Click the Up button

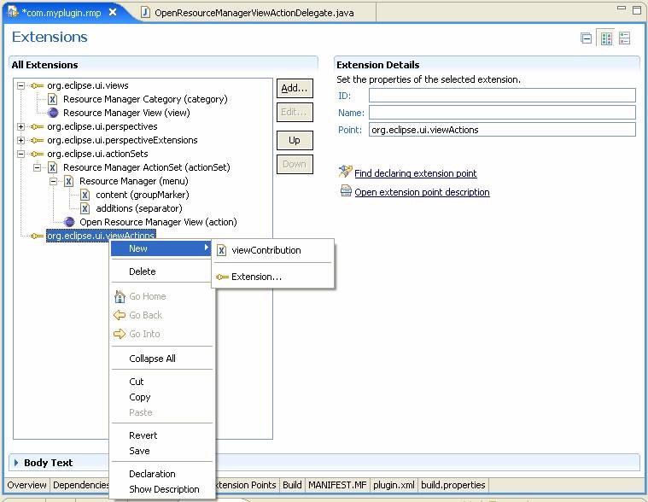click(x=295, y=141)
